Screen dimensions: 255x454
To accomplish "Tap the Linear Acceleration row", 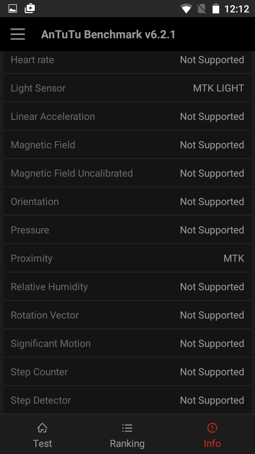I will [x=127, y=116].
